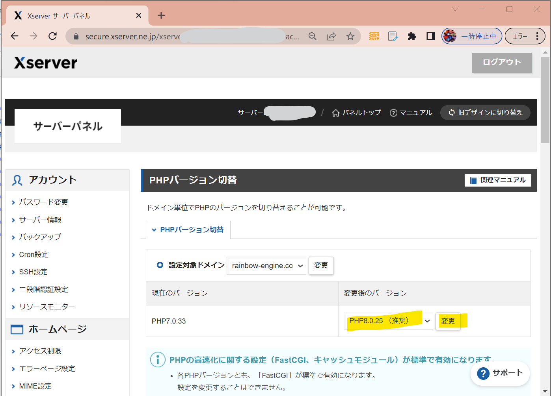
Task: Select the Xserver サーバーパネル browser tab
Action: pyautogui.click(x=77, y=16)
